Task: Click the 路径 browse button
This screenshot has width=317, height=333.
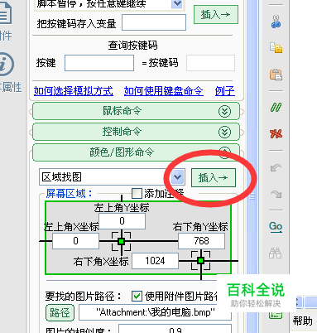Action: coord(60,312)
